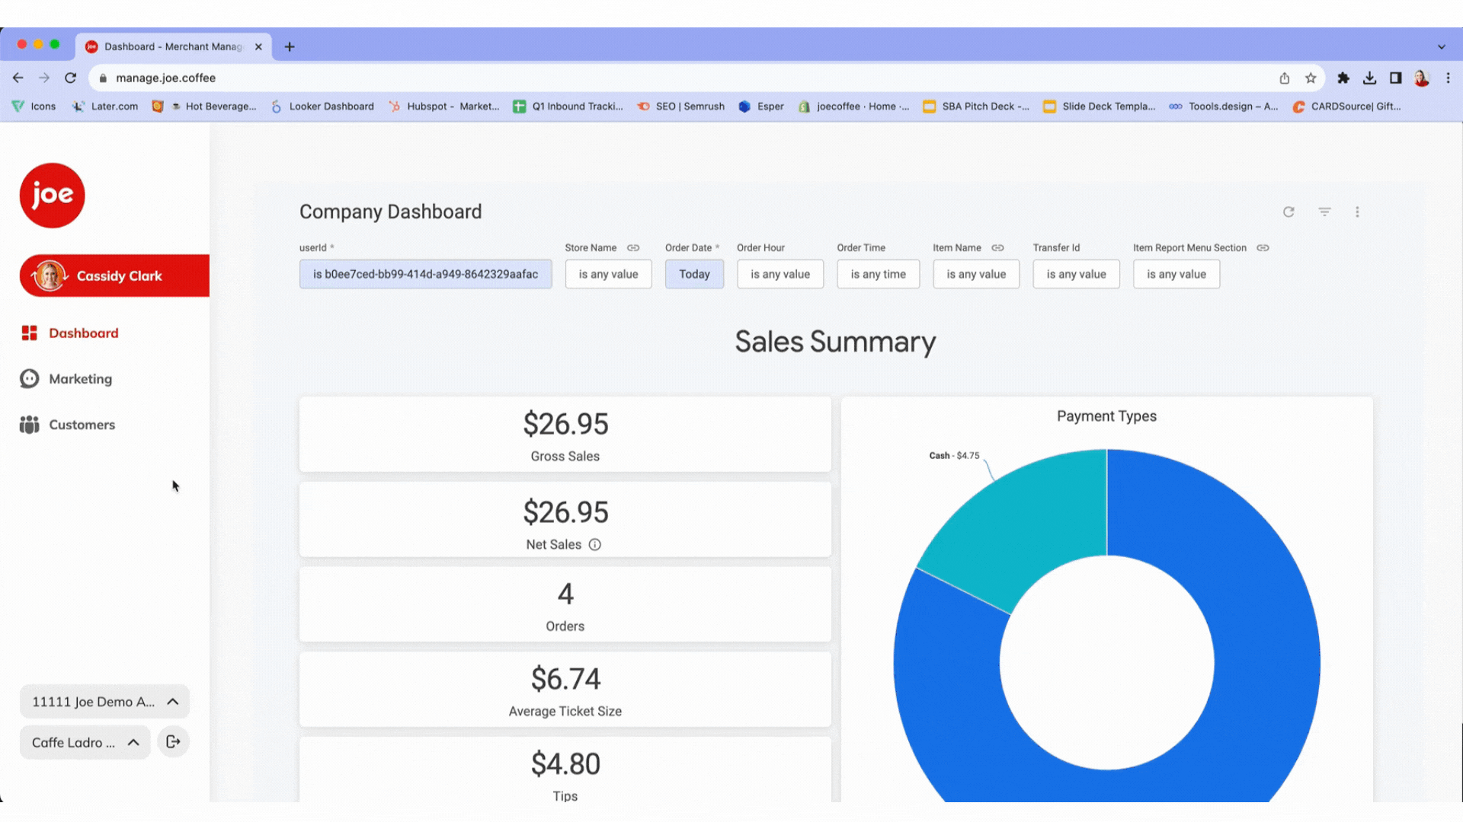
Task: Click link icon beside Store Name
Action: (x=633, y=248)
